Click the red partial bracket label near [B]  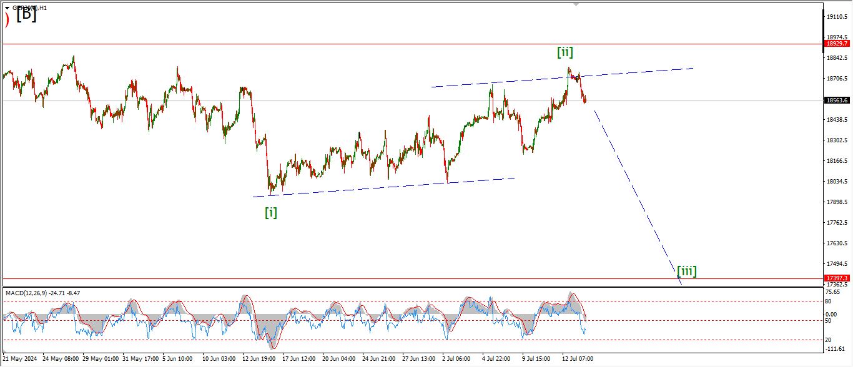[7, 20]
